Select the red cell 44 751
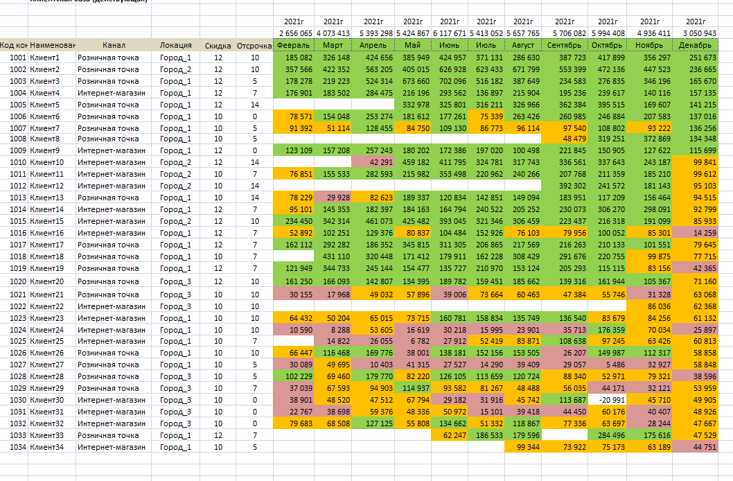The width and height of the screenshot is (733, 481). pos(695,447)
